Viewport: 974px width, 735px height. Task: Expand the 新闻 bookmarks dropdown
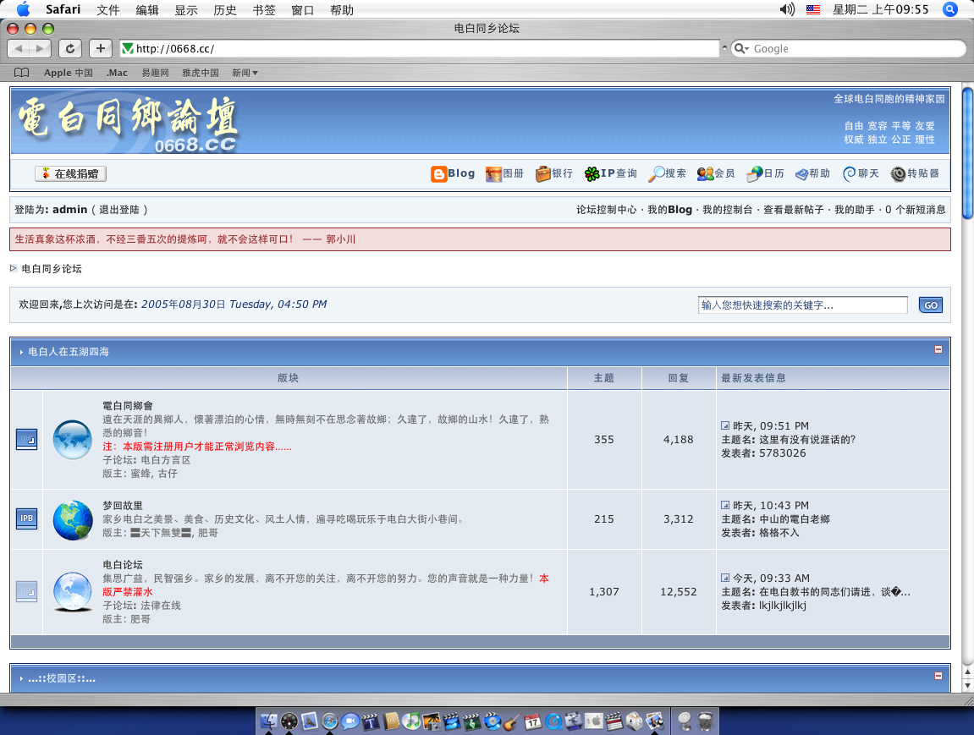(245, 73)
